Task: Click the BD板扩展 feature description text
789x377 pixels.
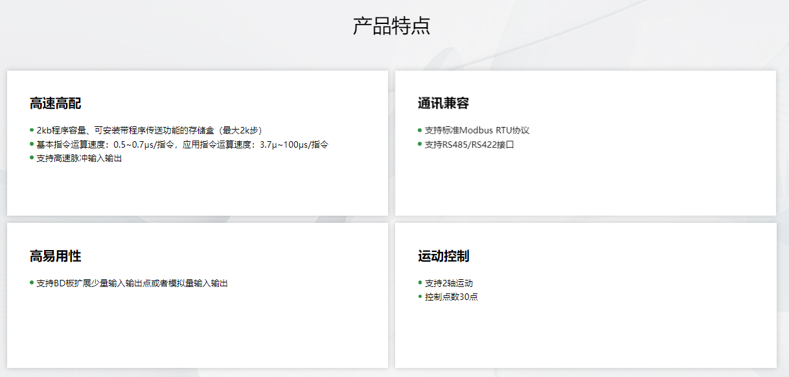Action: coord(132,283)
